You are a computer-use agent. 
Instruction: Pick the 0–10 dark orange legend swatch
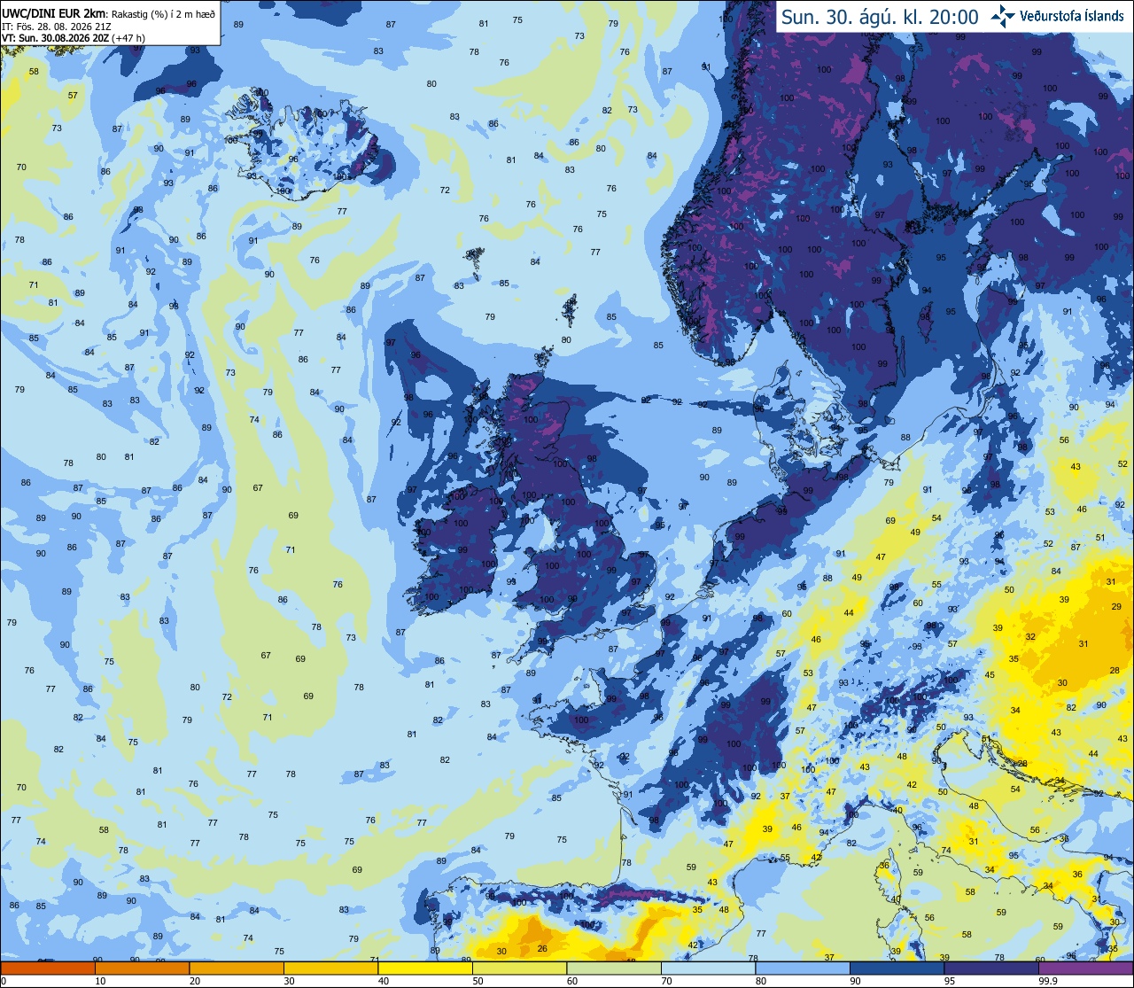tap(48, 968)
